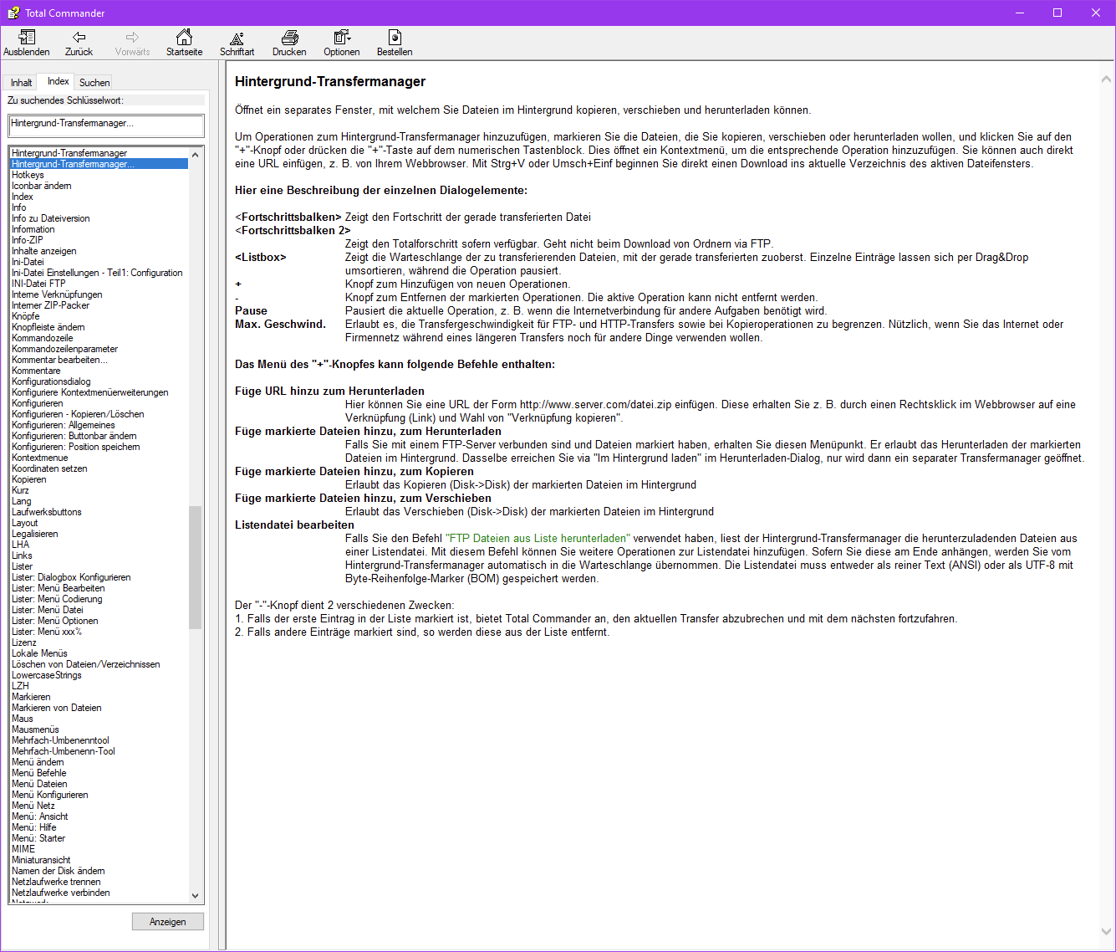
Task: Click the Bestellen toolbar icon
Action: click(395, 38)
